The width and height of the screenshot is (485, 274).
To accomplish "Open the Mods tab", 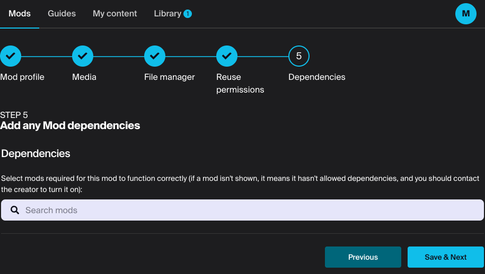I will point(20,14).
